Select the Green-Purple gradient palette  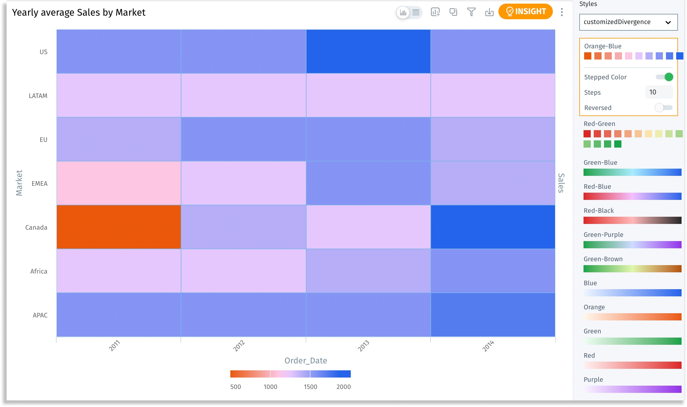(632, 245)
